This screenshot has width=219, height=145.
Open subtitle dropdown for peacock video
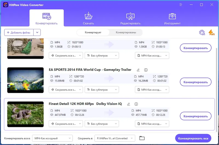point(102,56)
